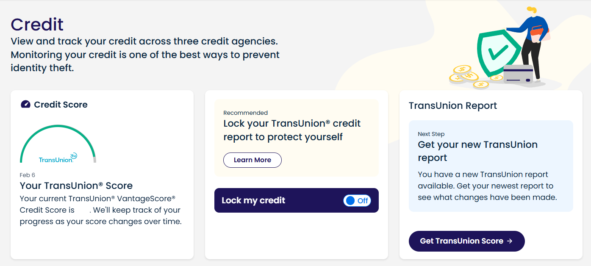Click the speedometer icon beside Credit Score

coord(25,104)
